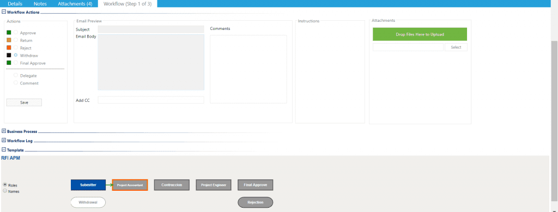Select the Return radio button
This screenshot has width=558, height=212.
click(16, 40)
